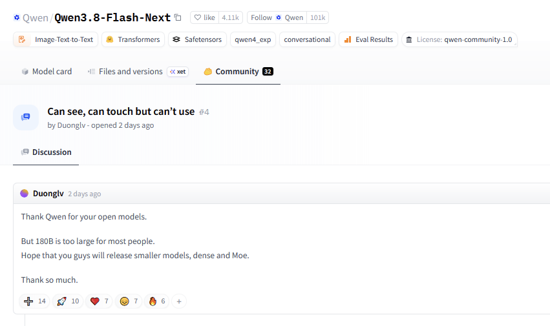Click the Community count badge 32
550x326 pixels.
268,72
